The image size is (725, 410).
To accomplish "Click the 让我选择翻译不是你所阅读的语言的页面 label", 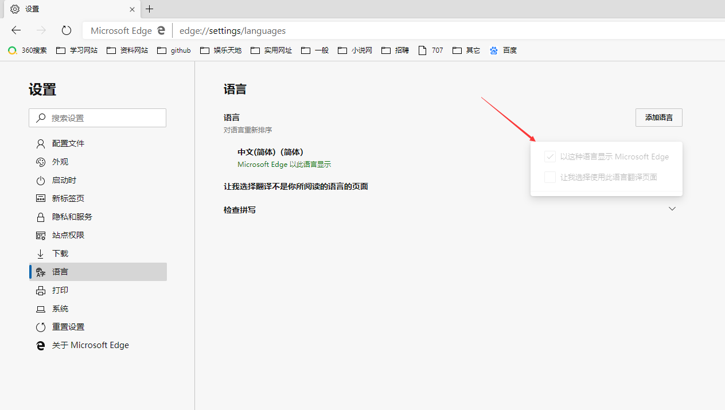I will pos(296,186).
